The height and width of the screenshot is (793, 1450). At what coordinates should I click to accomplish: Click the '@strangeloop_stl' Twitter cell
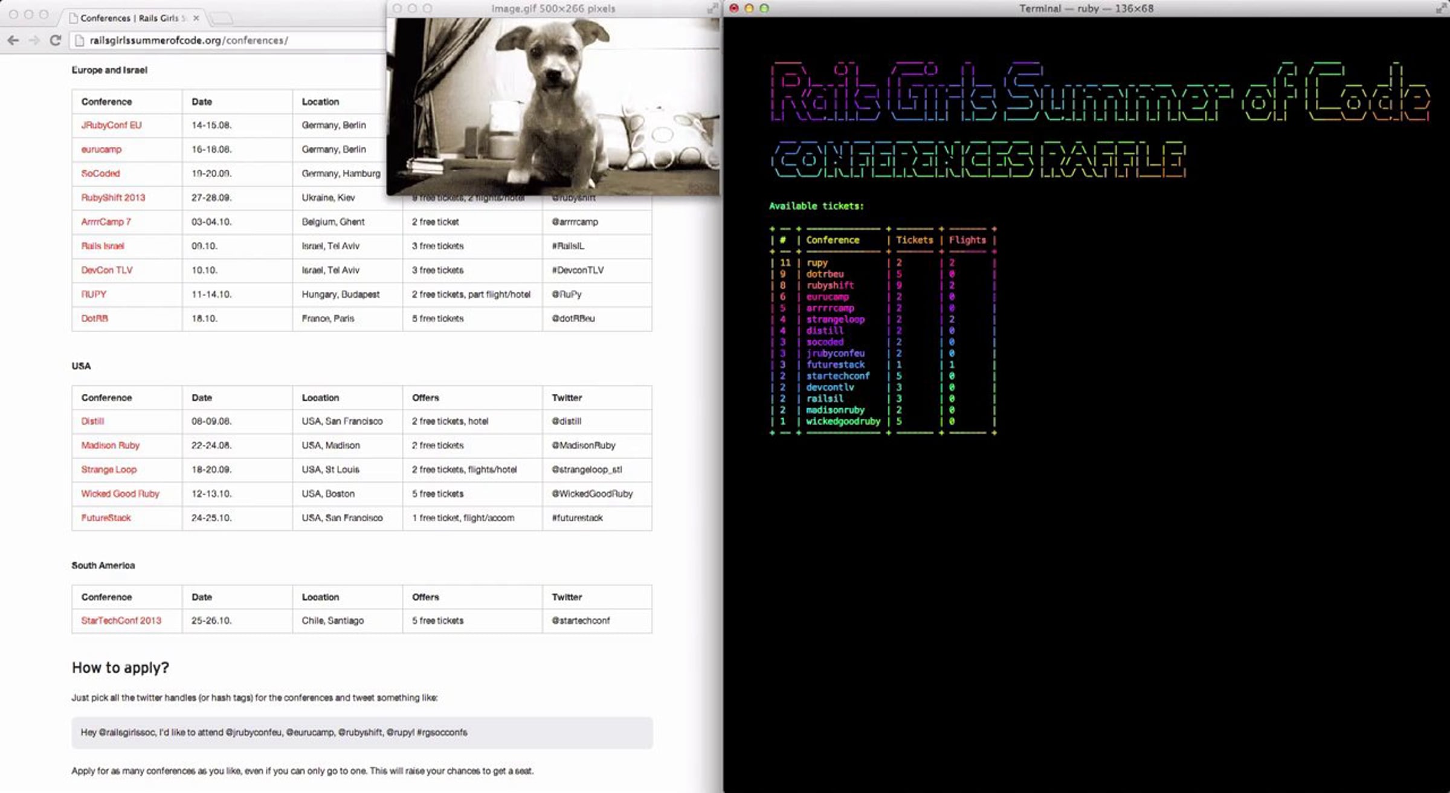[597, 469]
